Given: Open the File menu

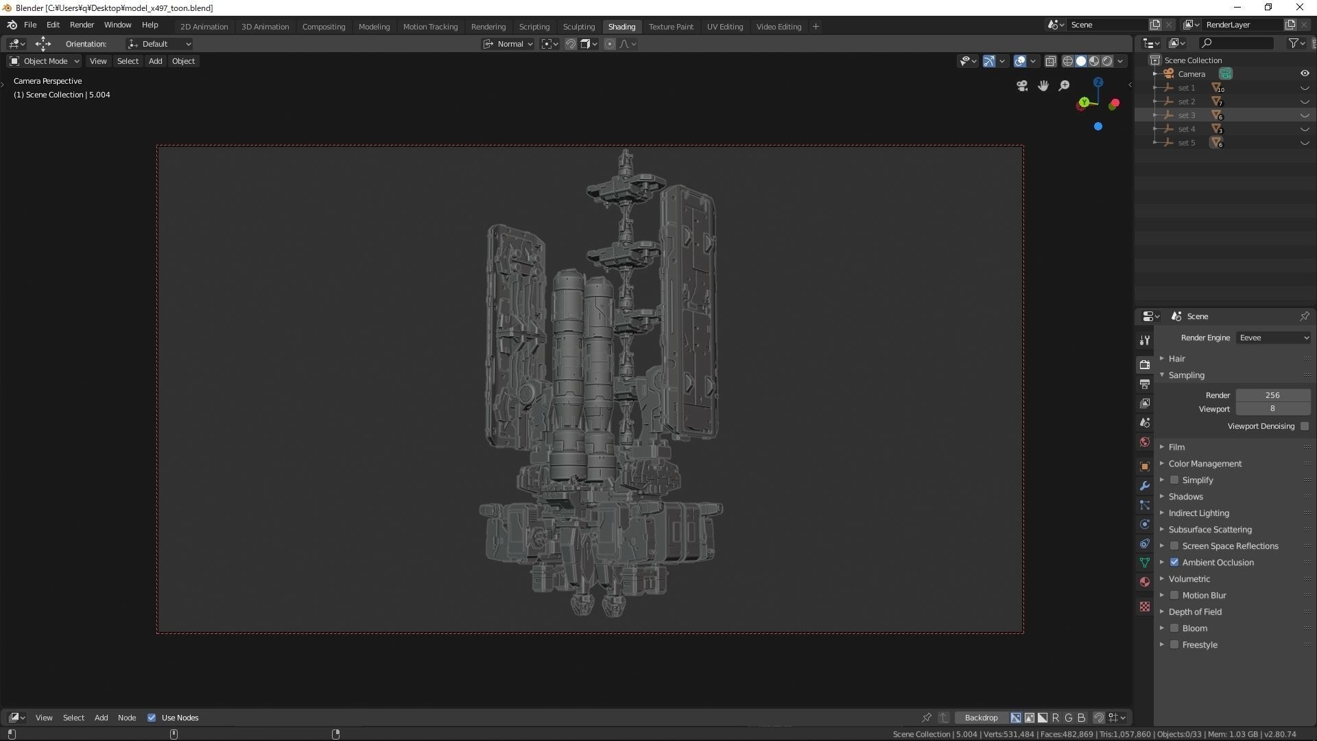Looking at the screenshot, I should point(30,25).
